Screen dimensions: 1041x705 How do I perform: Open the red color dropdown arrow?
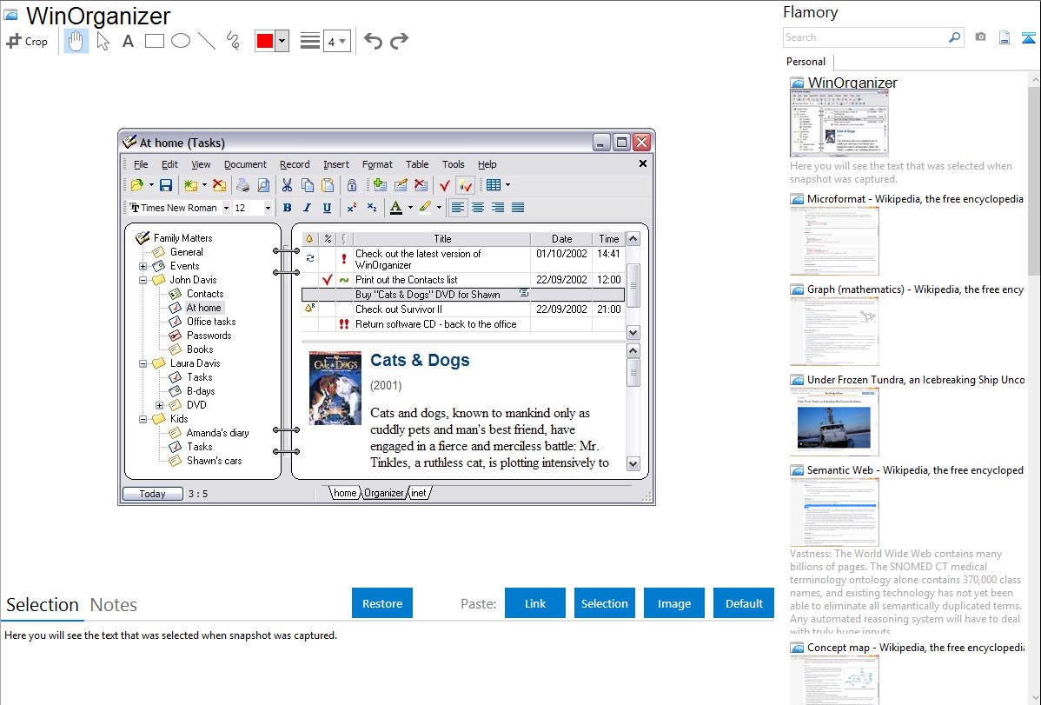pos(282,41)
